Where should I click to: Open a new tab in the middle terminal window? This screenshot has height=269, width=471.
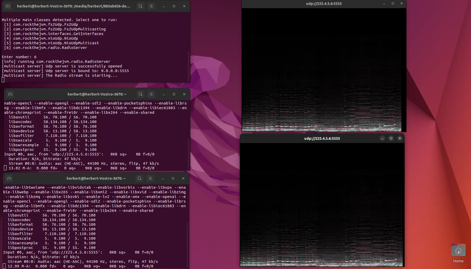(10, 94)
